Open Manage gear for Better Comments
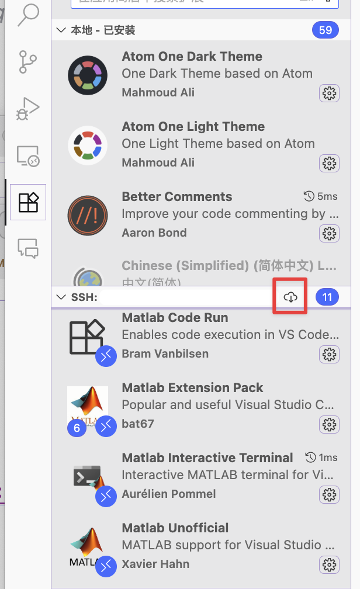This screenshot has height=589, width=360. (330, 233)
